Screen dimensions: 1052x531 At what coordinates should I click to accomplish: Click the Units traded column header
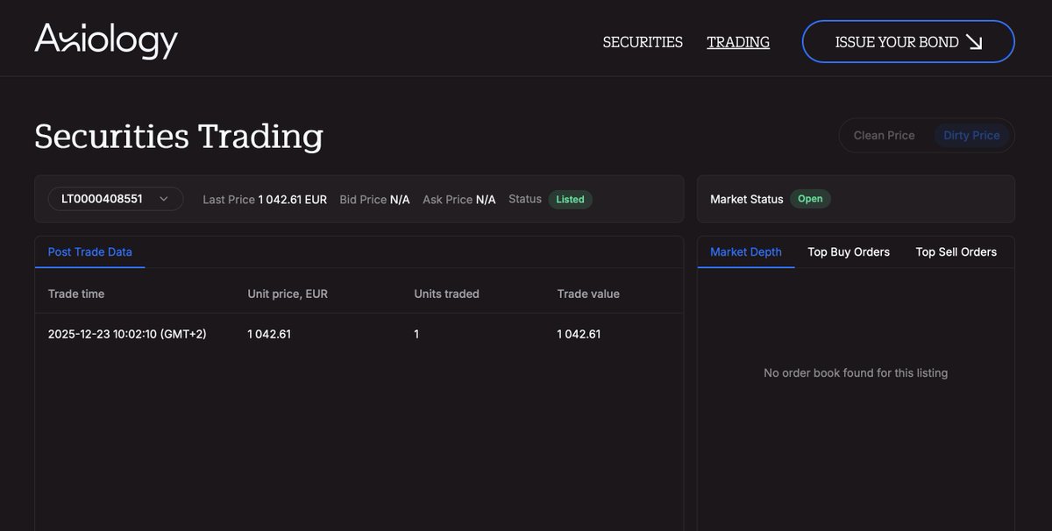446,294
